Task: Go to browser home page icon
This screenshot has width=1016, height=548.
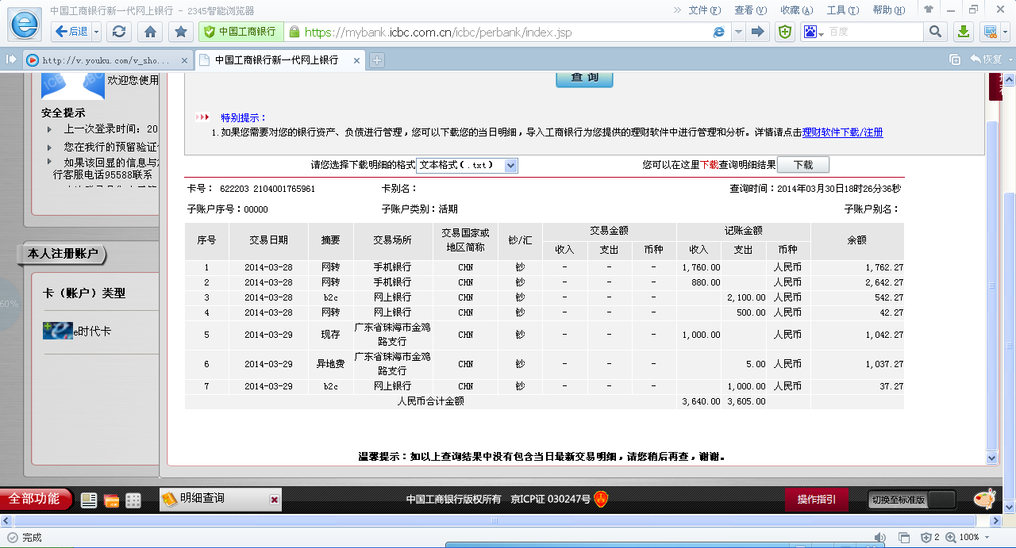Action: pos(150,32)
